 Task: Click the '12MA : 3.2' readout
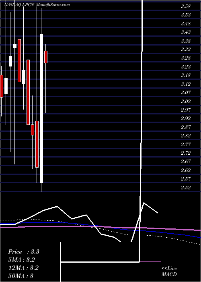(23, 268)
